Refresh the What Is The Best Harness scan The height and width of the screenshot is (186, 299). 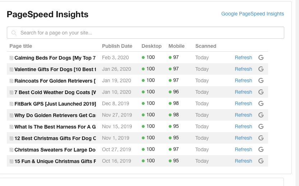point(243,126)
